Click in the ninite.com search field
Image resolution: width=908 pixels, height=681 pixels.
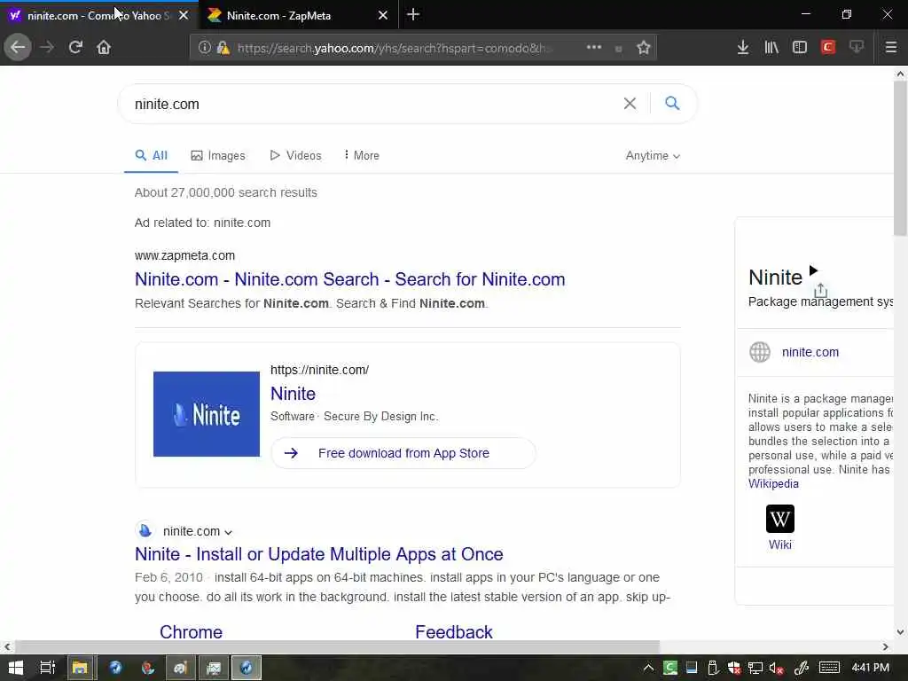coord(371,105)
